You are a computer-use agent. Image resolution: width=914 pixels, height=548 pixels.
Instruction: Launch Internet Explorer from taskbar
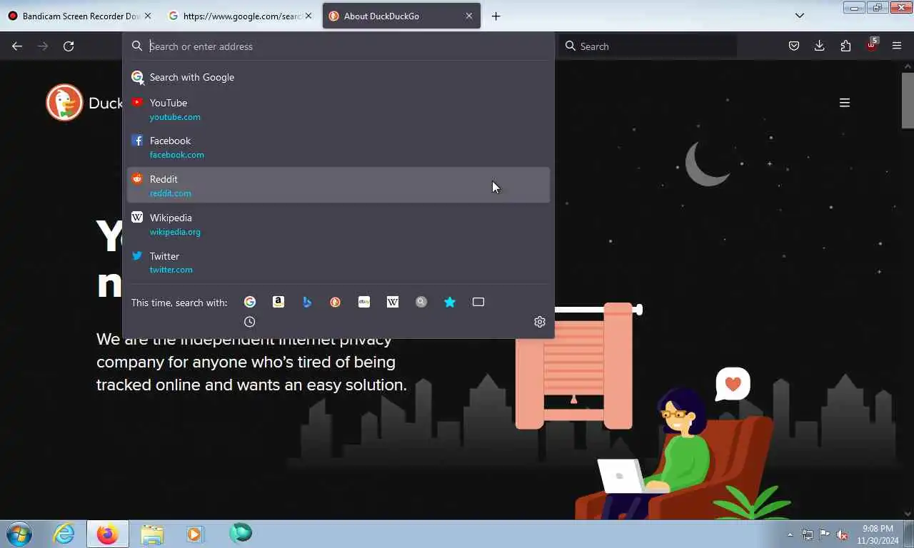pyautogui.click(x=64, y=534)
